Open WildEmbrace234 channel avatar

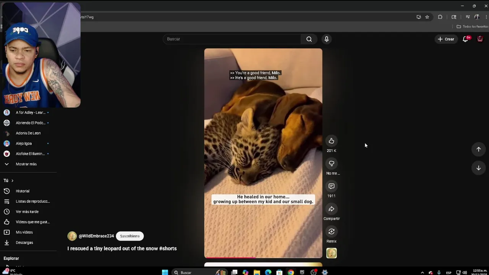tap(72, 236)
